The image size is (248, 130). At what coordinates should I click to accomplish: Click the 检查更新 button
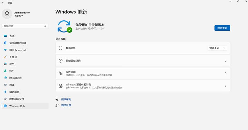tap(222, 28)
